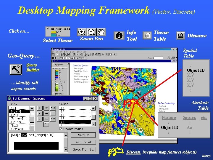Select highlighted value 20 in Values list
Viewport: 213px width, 160px height.
75,122
